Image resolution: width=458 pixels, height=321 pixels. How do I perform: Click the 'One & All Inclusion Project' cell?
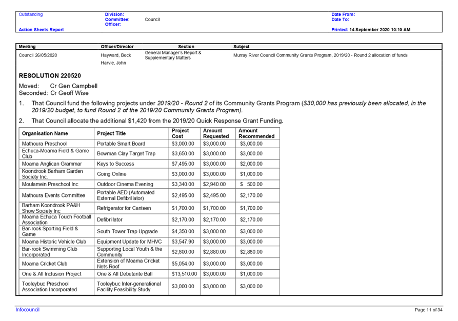point(56,274)
